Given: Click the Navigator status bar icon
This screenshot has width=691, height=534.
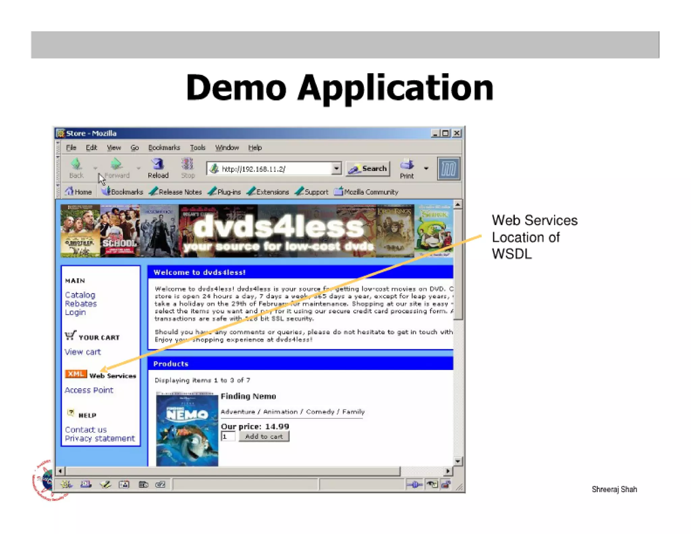Looking at the screenshot, I should tap(66, 484).
